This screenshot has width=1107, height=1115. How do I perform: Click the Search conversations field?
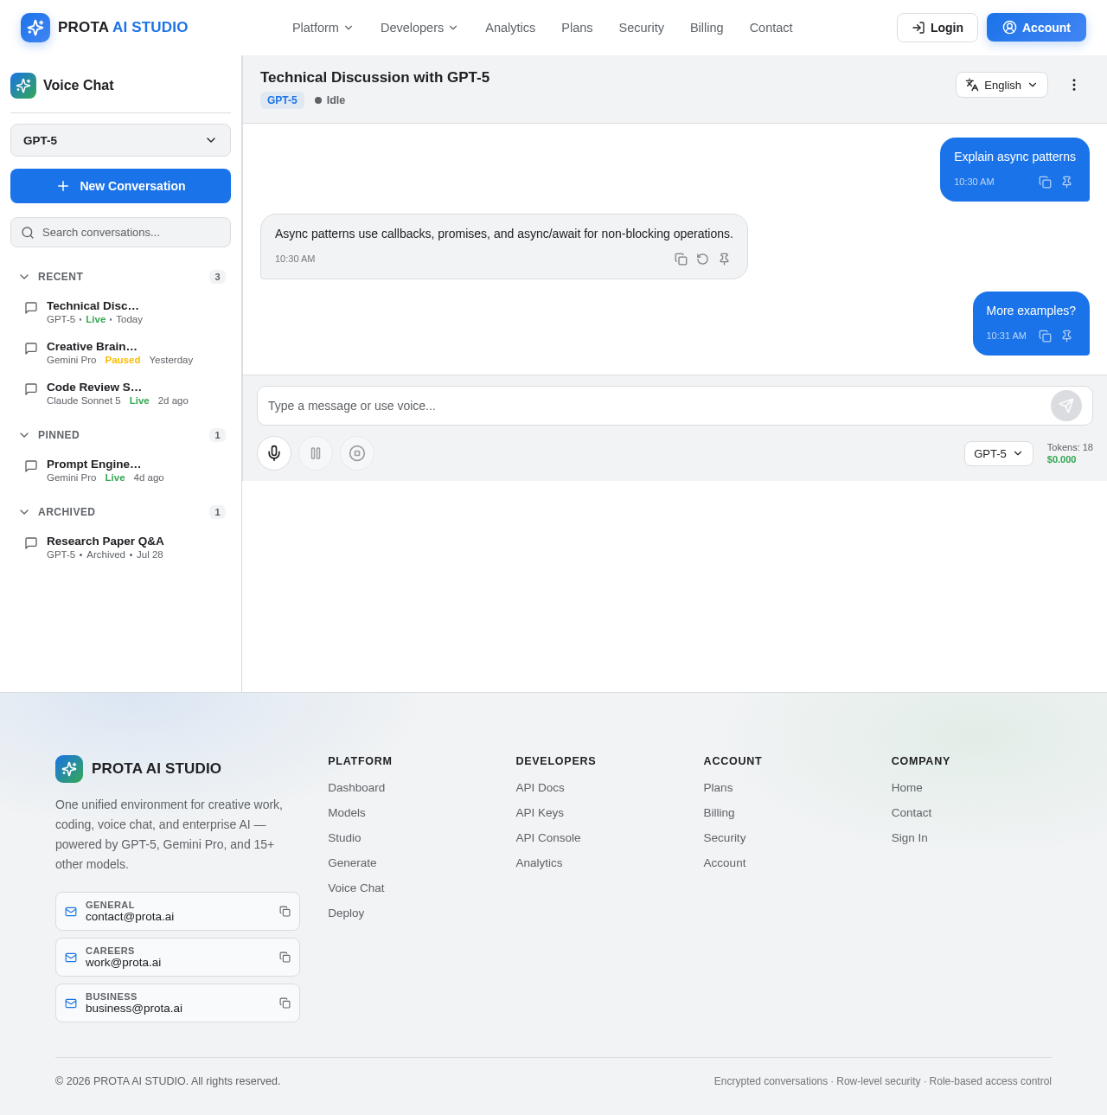120,233
